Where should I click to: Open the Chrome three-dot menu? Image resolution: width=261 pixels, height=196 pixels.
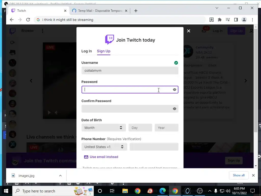[252, 20]
